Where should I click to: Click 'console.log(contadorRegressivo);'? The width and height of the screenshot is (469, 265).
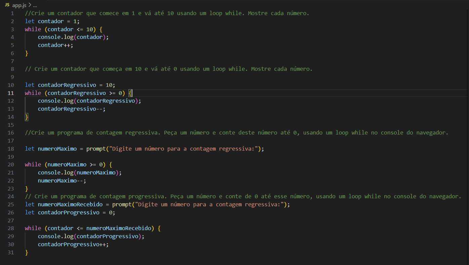89,101
